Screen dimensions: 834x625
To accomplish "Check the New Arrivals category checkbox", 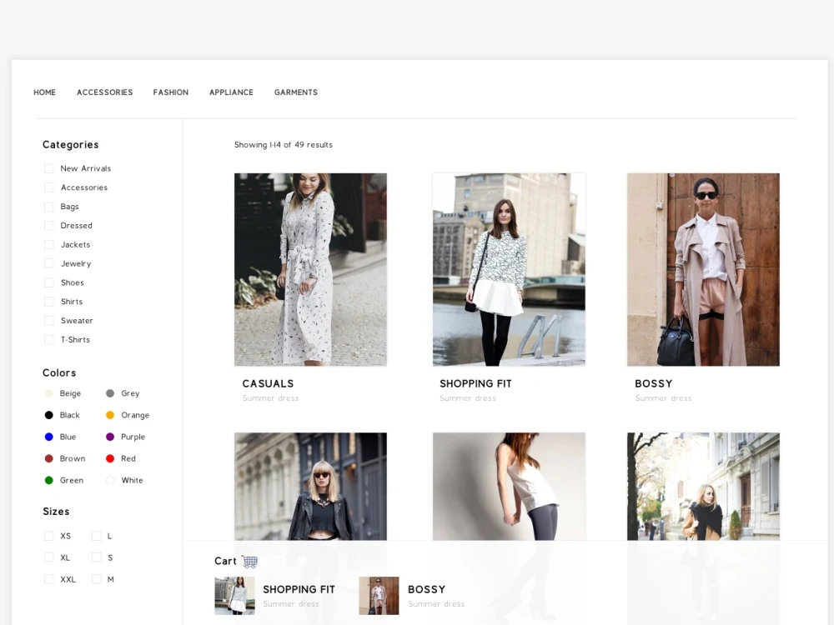I will [49, 168].
